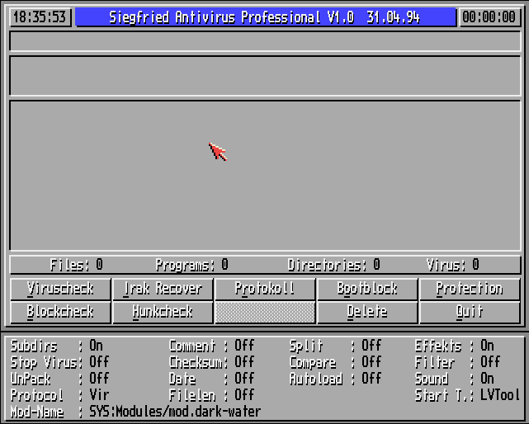Open the Protection button
This screenshot has width=529, height=424.
click(470, 289)
